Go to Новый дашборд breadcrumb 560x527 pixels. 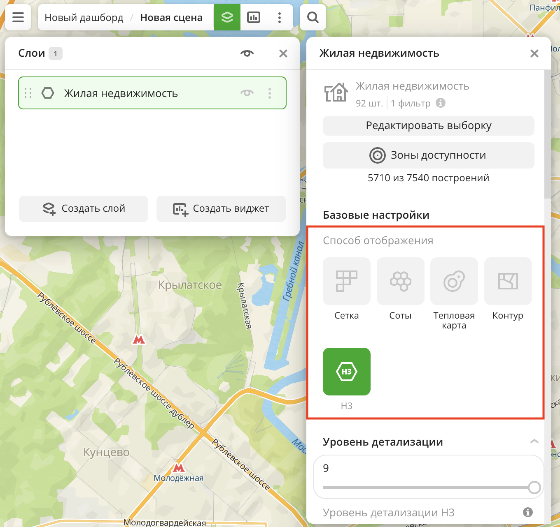point(84,18)
